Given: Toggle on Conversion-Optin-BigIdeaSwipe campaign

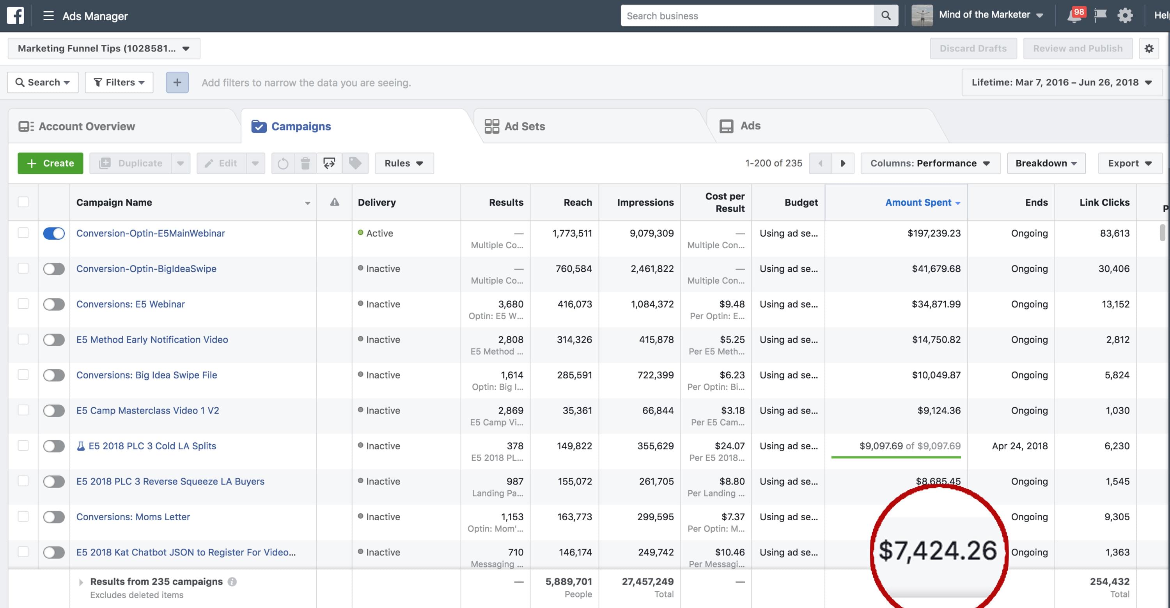Looking at the screenshot, I should point(54,269).
